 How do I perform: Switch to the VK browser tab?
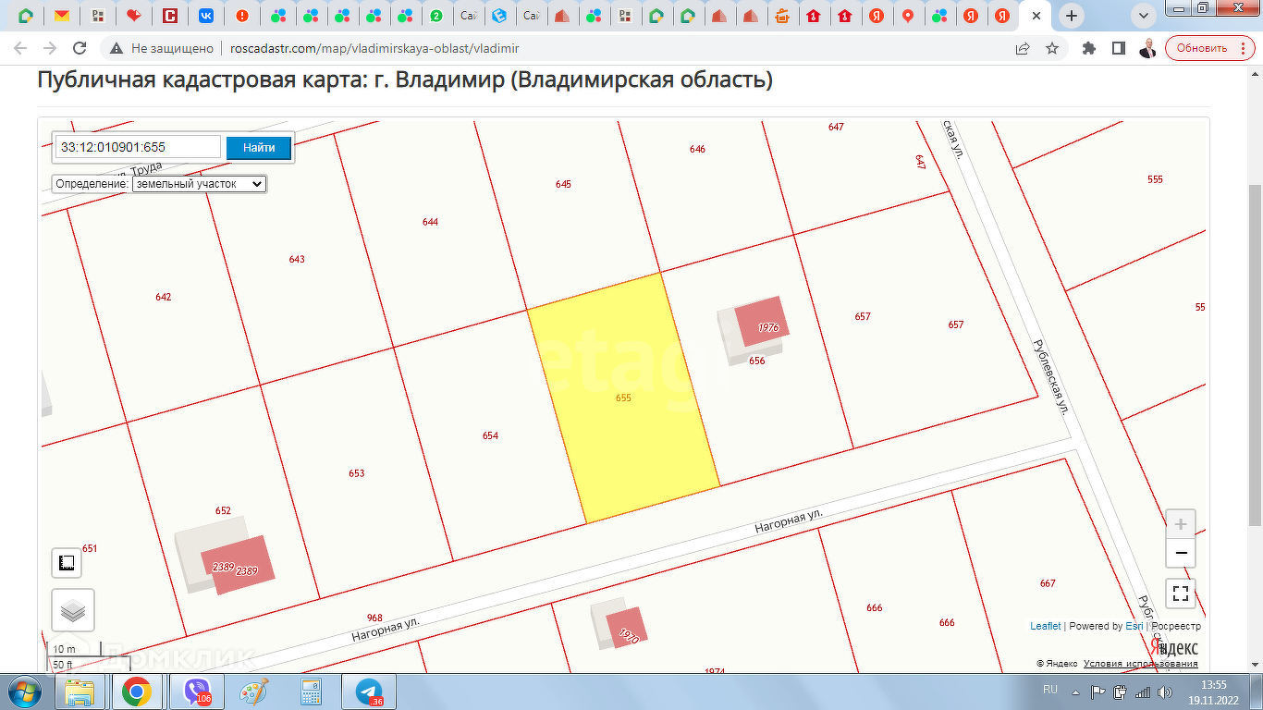click(x=205, y=16)
